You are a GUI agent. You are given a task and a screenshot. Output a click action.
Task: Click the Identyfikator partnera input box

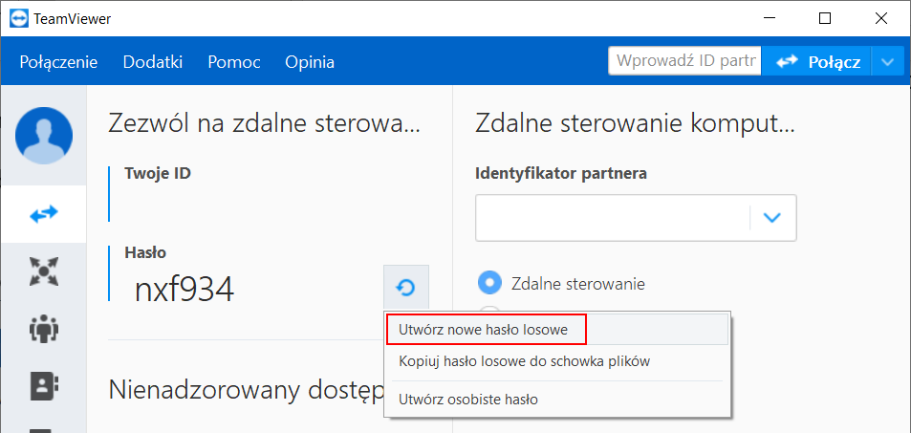(613, 218)
